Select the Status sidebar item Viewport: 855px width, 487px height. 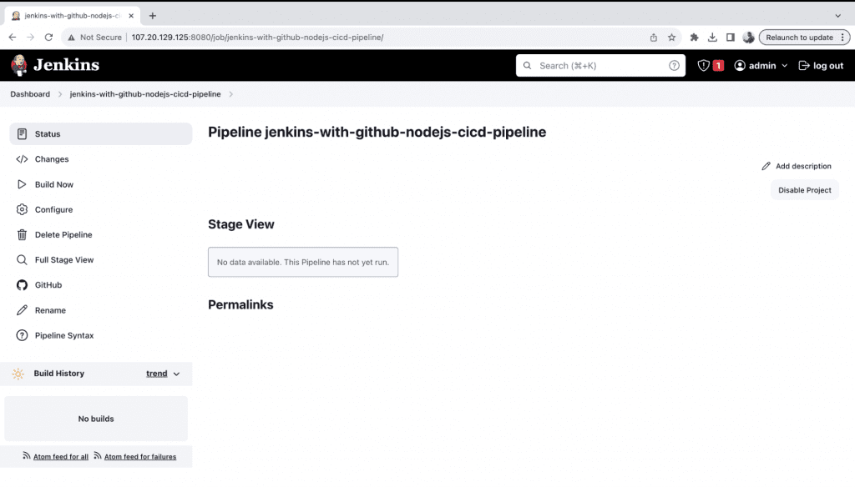click(101, 134)
